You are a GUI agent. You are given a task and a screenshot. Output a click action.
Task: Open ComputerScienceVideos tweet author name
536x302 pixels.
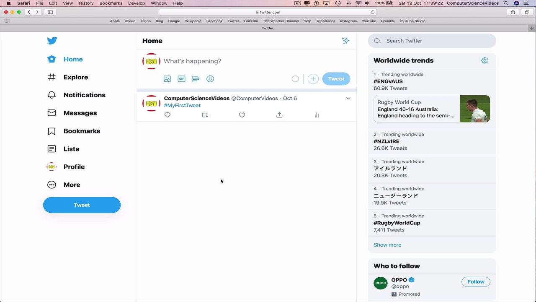[197, 98]
